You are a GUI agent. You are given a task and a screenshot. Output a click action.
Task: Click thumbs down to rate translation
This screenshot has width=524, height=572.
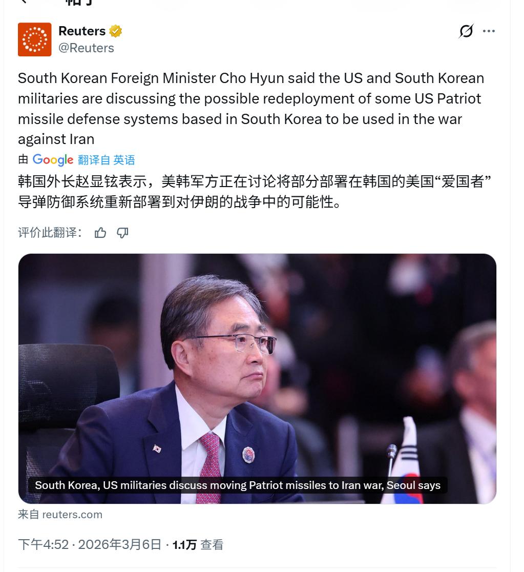(x=122, y=233)
